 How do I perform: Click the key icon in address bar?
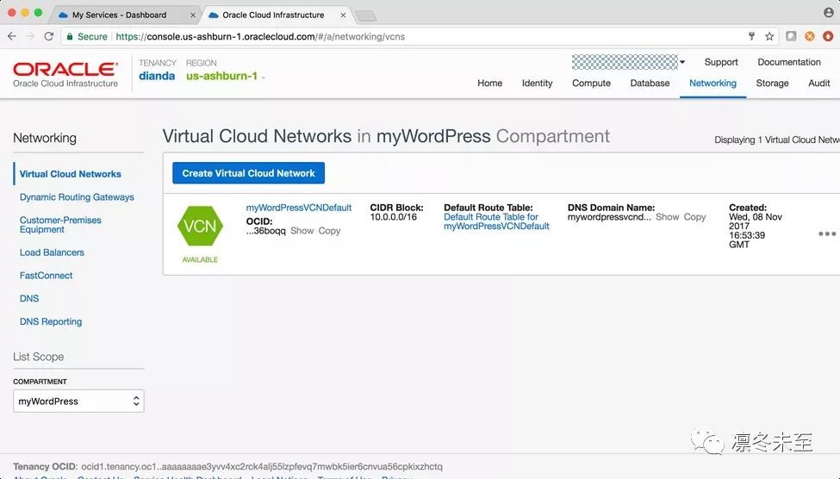[x=751, y=36]
